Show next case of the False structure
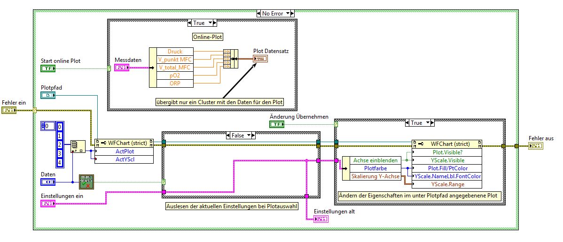Viewport: 563px width, 242px height. coord(253,136)
